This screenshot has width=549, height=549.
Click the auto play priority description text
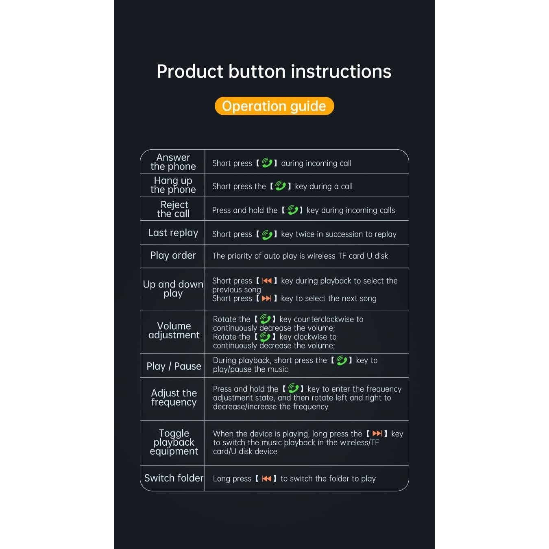tap(300, 256)
